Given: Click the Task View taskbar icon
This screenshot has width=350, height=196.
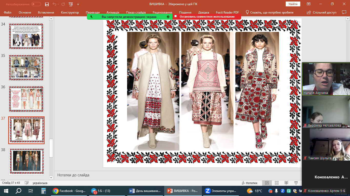Looking at the screenshot, I should (x=31, y=191).
